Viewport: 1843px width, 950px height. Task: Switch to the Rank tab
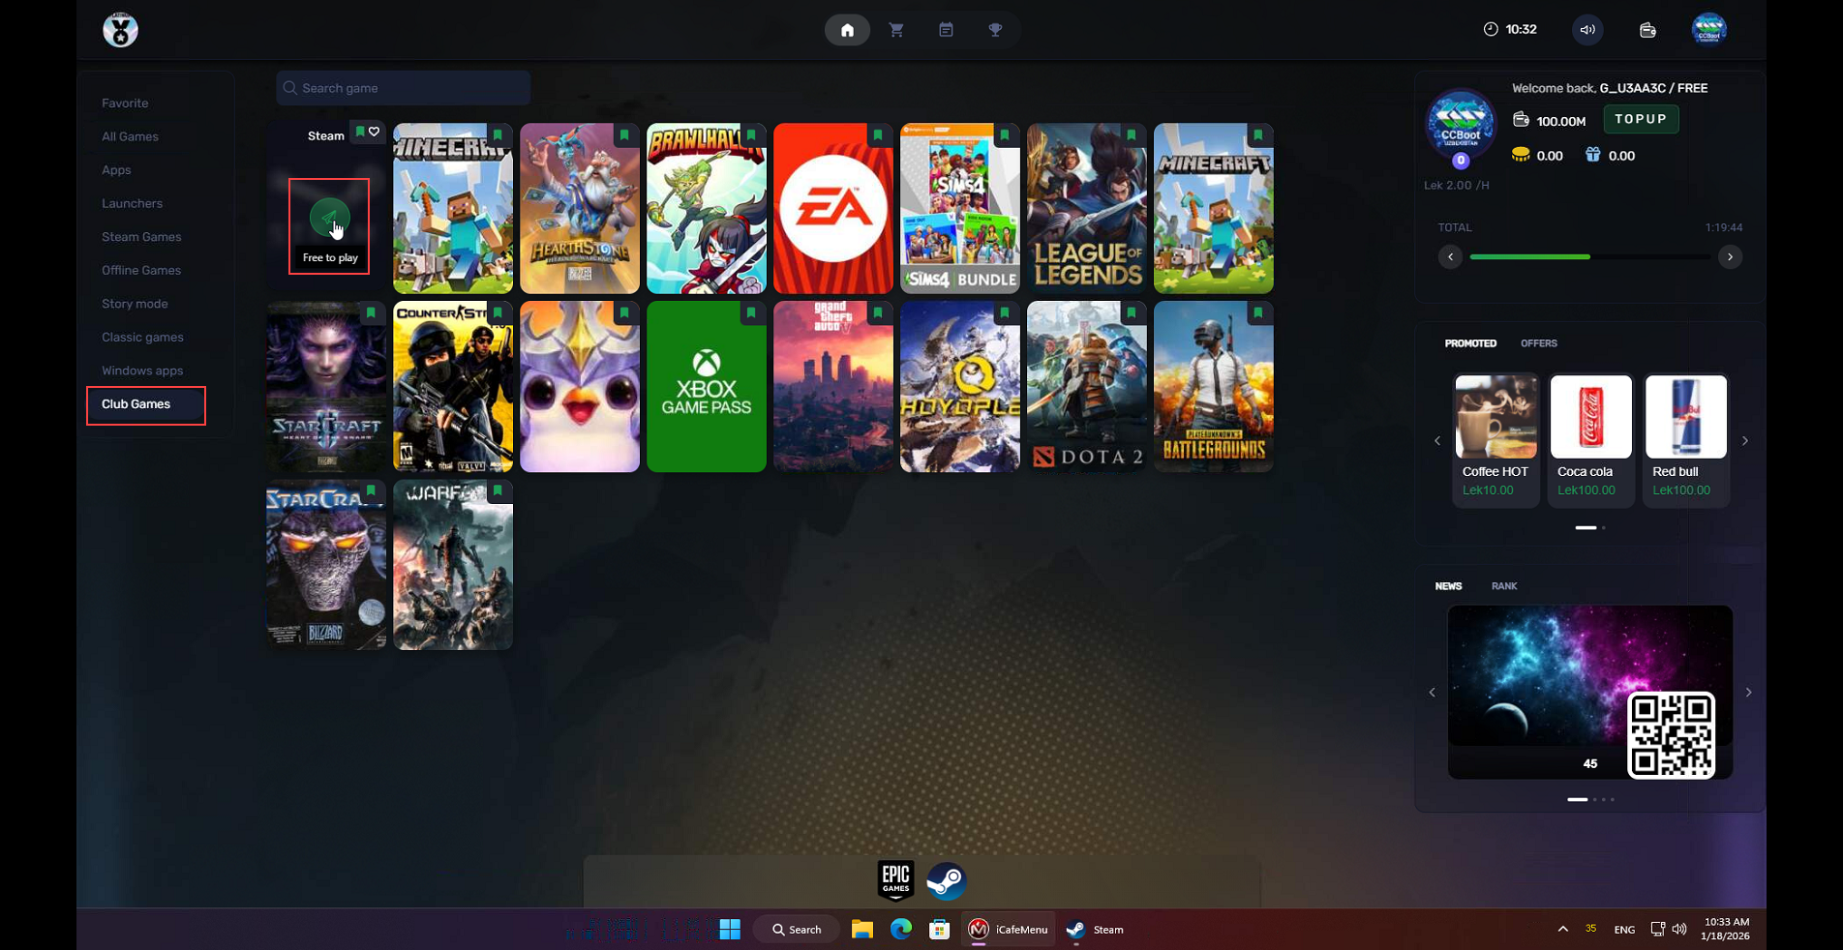point(1504,586)
